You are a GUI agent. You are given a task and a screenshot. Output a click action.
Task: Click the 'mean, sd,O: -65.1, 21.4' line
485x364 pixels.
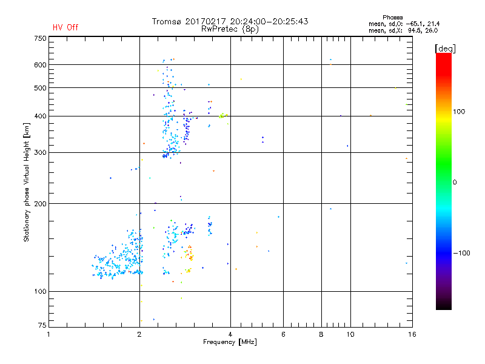(404, 24)
